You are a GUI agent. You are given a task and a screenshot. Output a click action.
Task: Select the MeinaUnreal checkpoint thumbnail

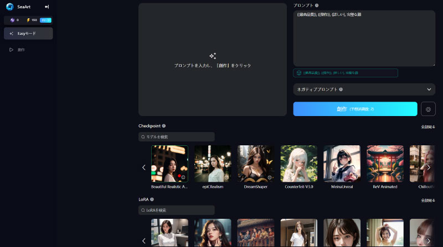[342, 164]
